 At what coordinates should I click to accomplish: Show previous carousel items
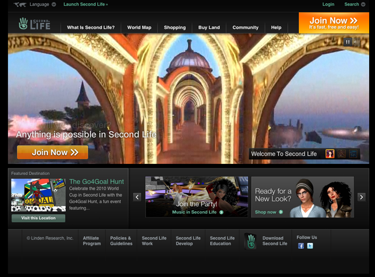137,197
